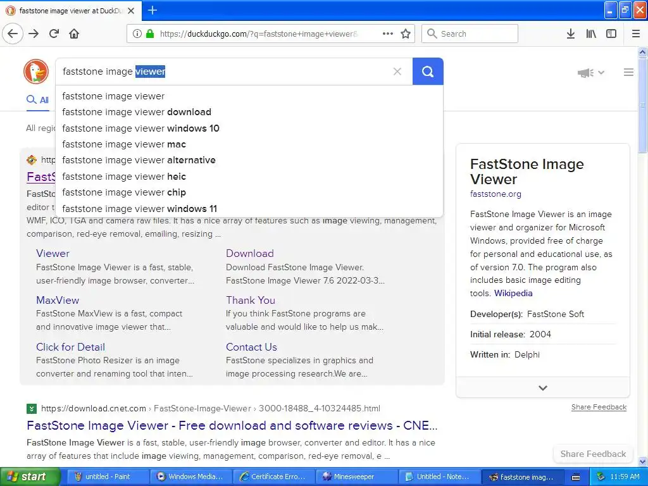Open the Firefox hamburger menu
This screenshot has width=648, height=486.
636,34
